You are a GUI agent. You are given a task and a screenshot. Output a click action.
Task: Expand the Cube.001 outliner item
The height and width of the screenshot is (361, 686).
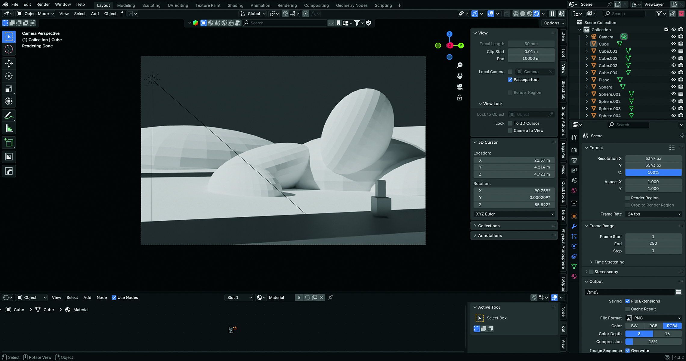587,51
